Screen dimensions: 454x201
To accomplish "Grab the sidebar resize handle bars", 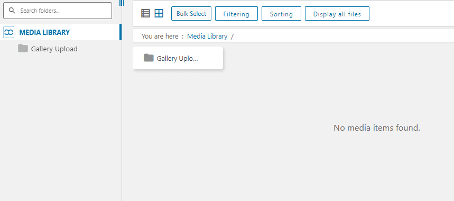I will [122, 3].
